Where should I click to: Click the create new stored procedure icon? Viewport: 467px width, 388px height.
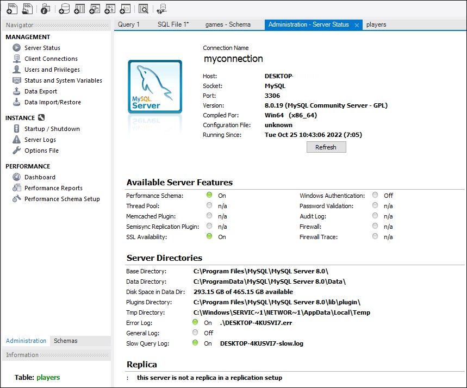[x=110, y=8]
